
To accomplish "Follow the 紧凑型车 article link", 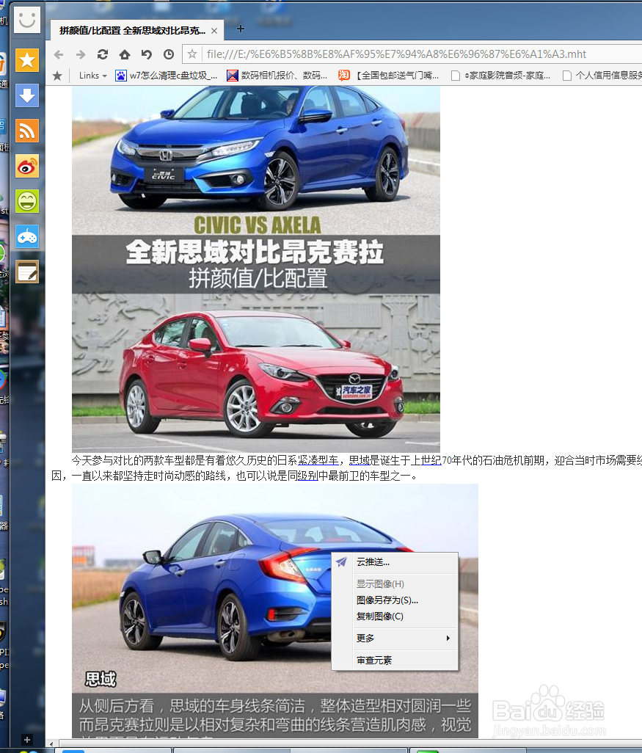I will (318, 461).
